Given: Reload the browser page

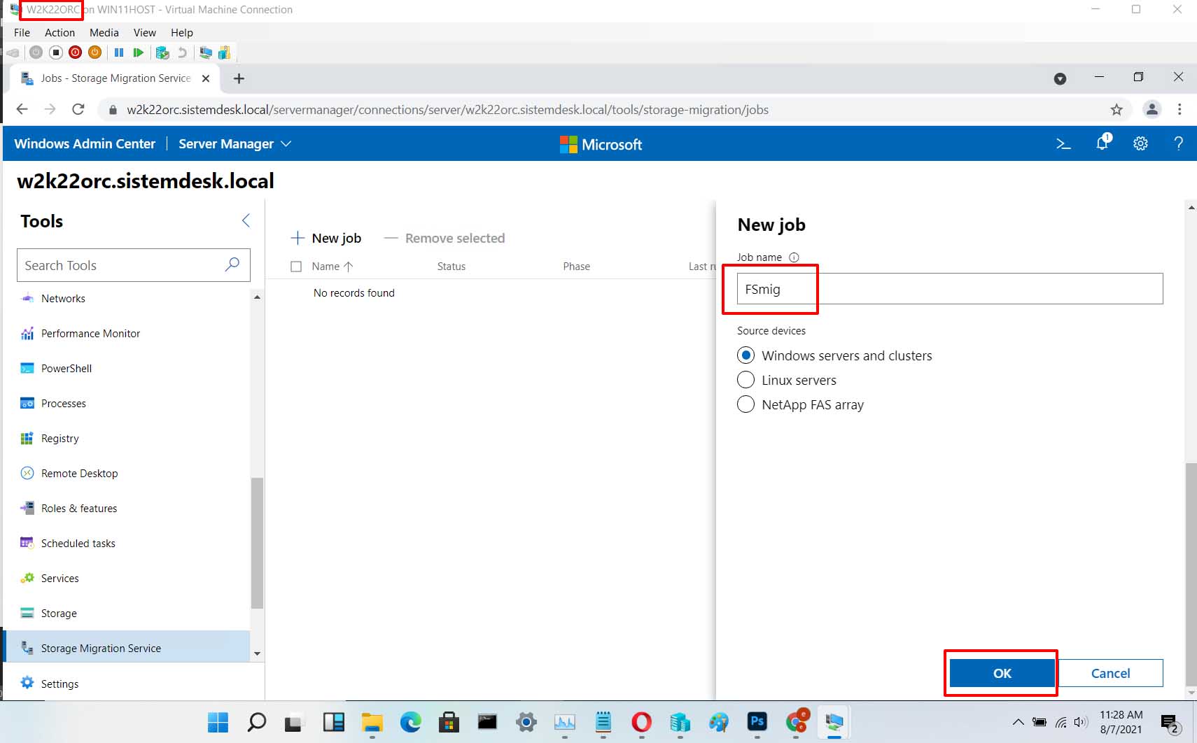Looking at the screenshot, I should (x=78, y=110).
